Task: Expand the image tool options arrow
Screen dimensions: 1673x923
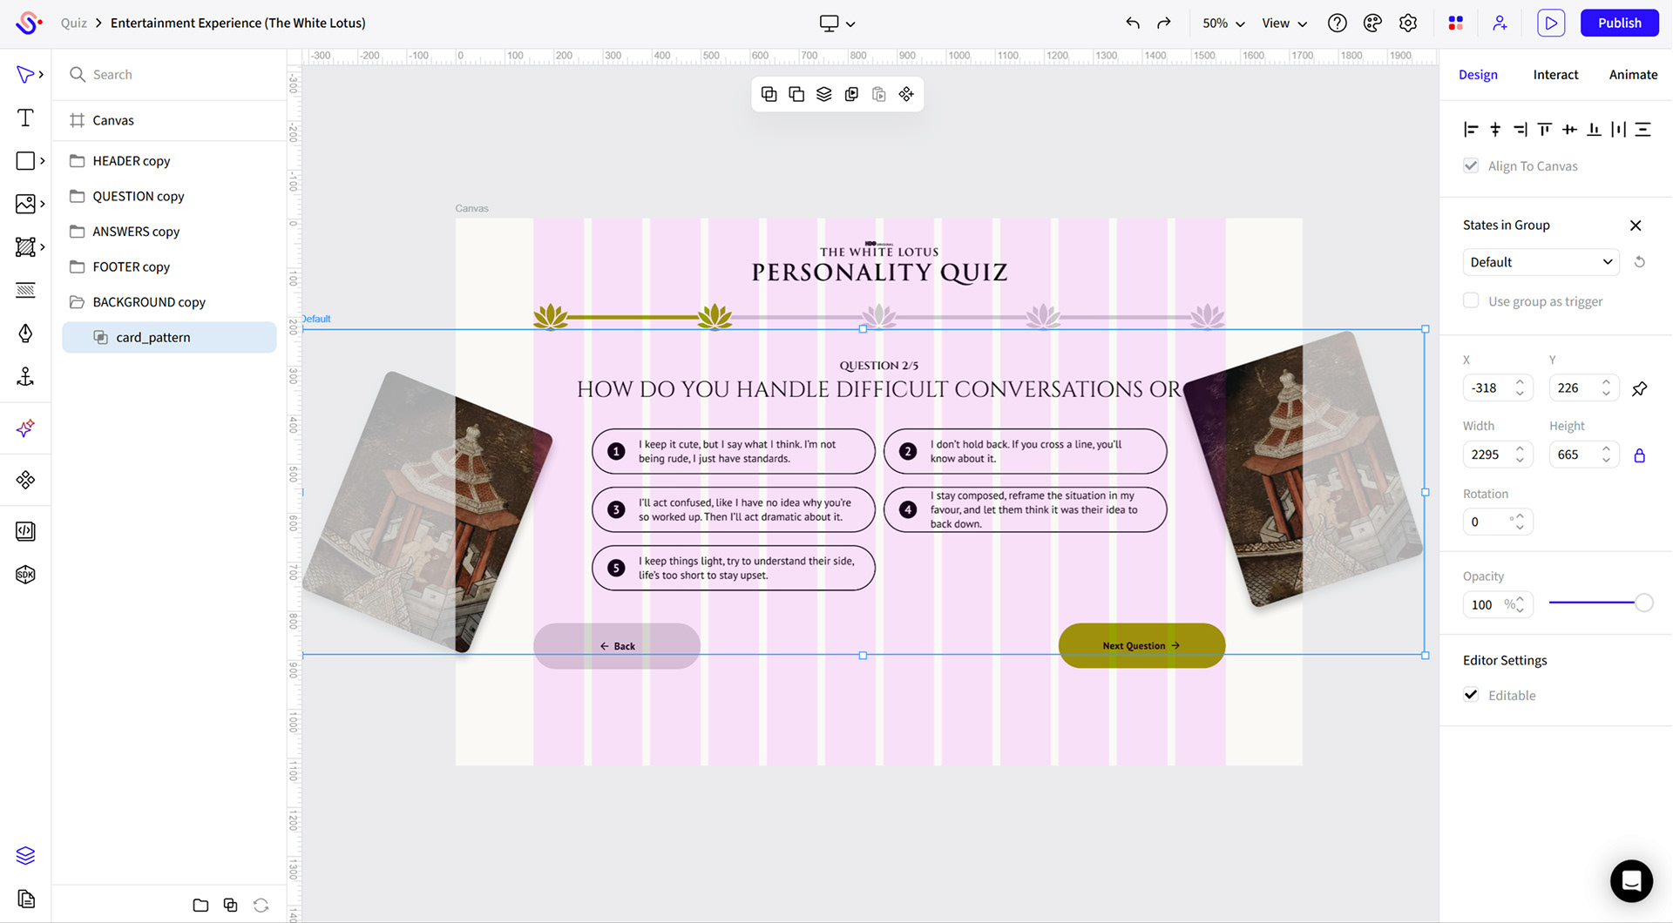Action: [42, 204]
